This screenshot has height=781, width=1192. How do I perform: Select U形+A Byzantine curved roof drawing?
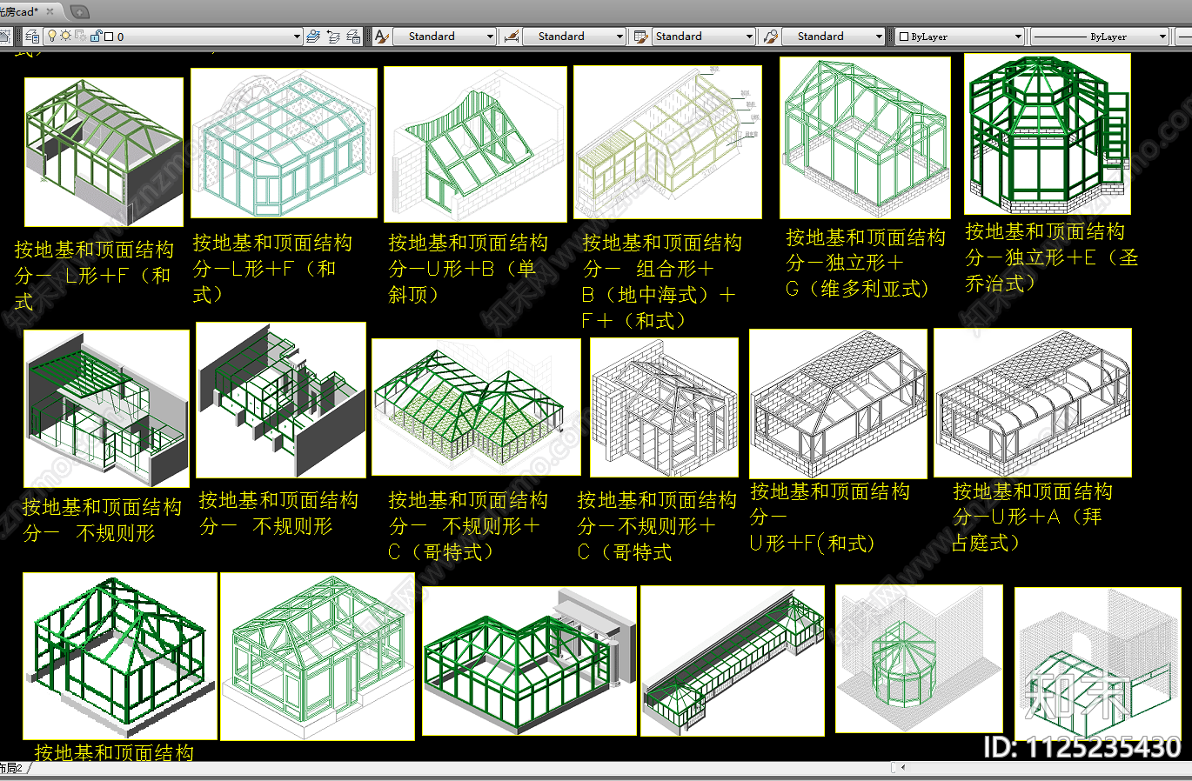(1033, 403)
